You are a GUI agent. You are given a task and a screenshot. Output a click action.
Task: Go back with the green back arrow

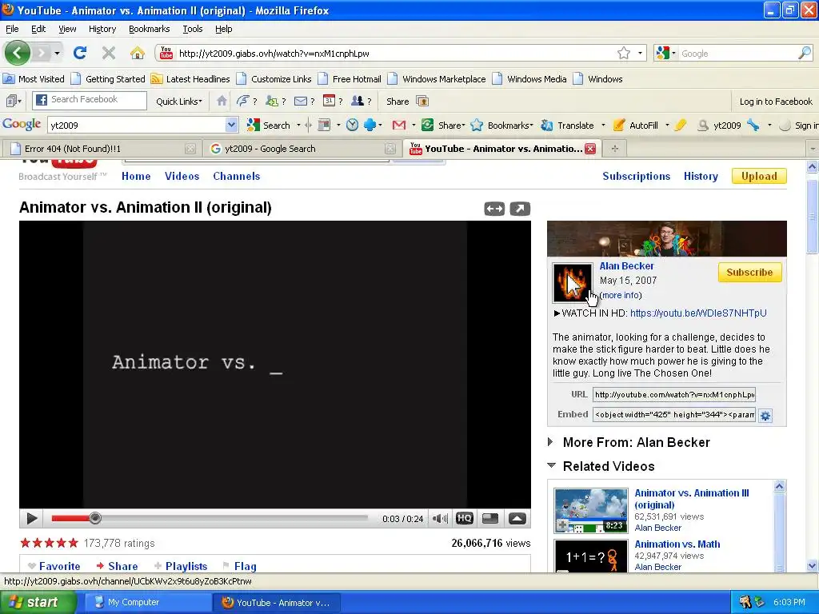coord(18,53)
